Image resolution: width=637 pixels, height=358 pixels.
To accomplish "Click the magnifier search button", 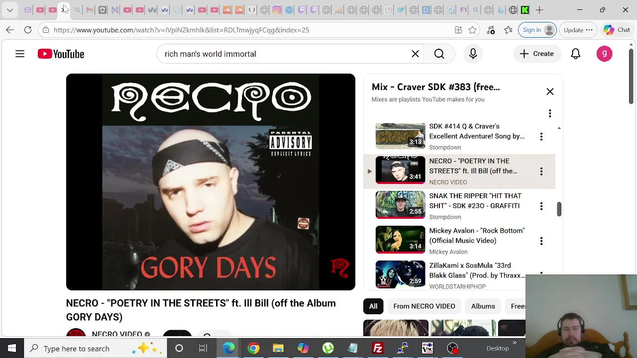I will [x=439, y=54].
